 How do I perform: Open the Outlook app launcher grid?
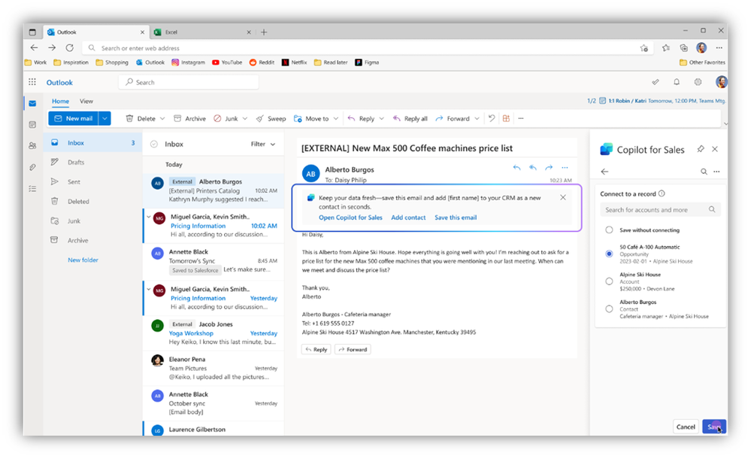[x=32, y=82]
